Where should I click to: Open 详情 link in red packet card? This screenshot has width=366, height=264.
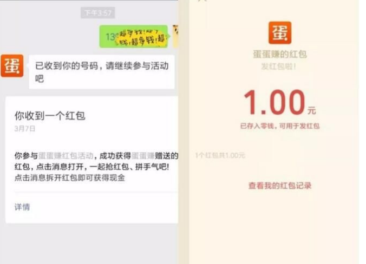22,207
